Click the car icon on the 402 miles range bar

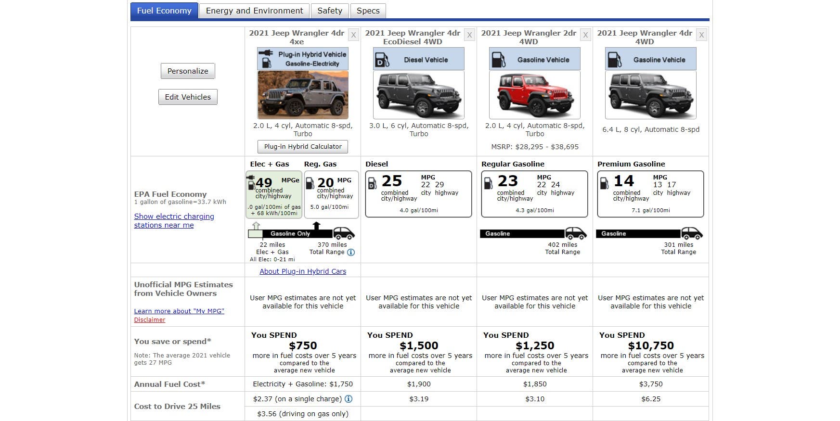pos(576,233)
